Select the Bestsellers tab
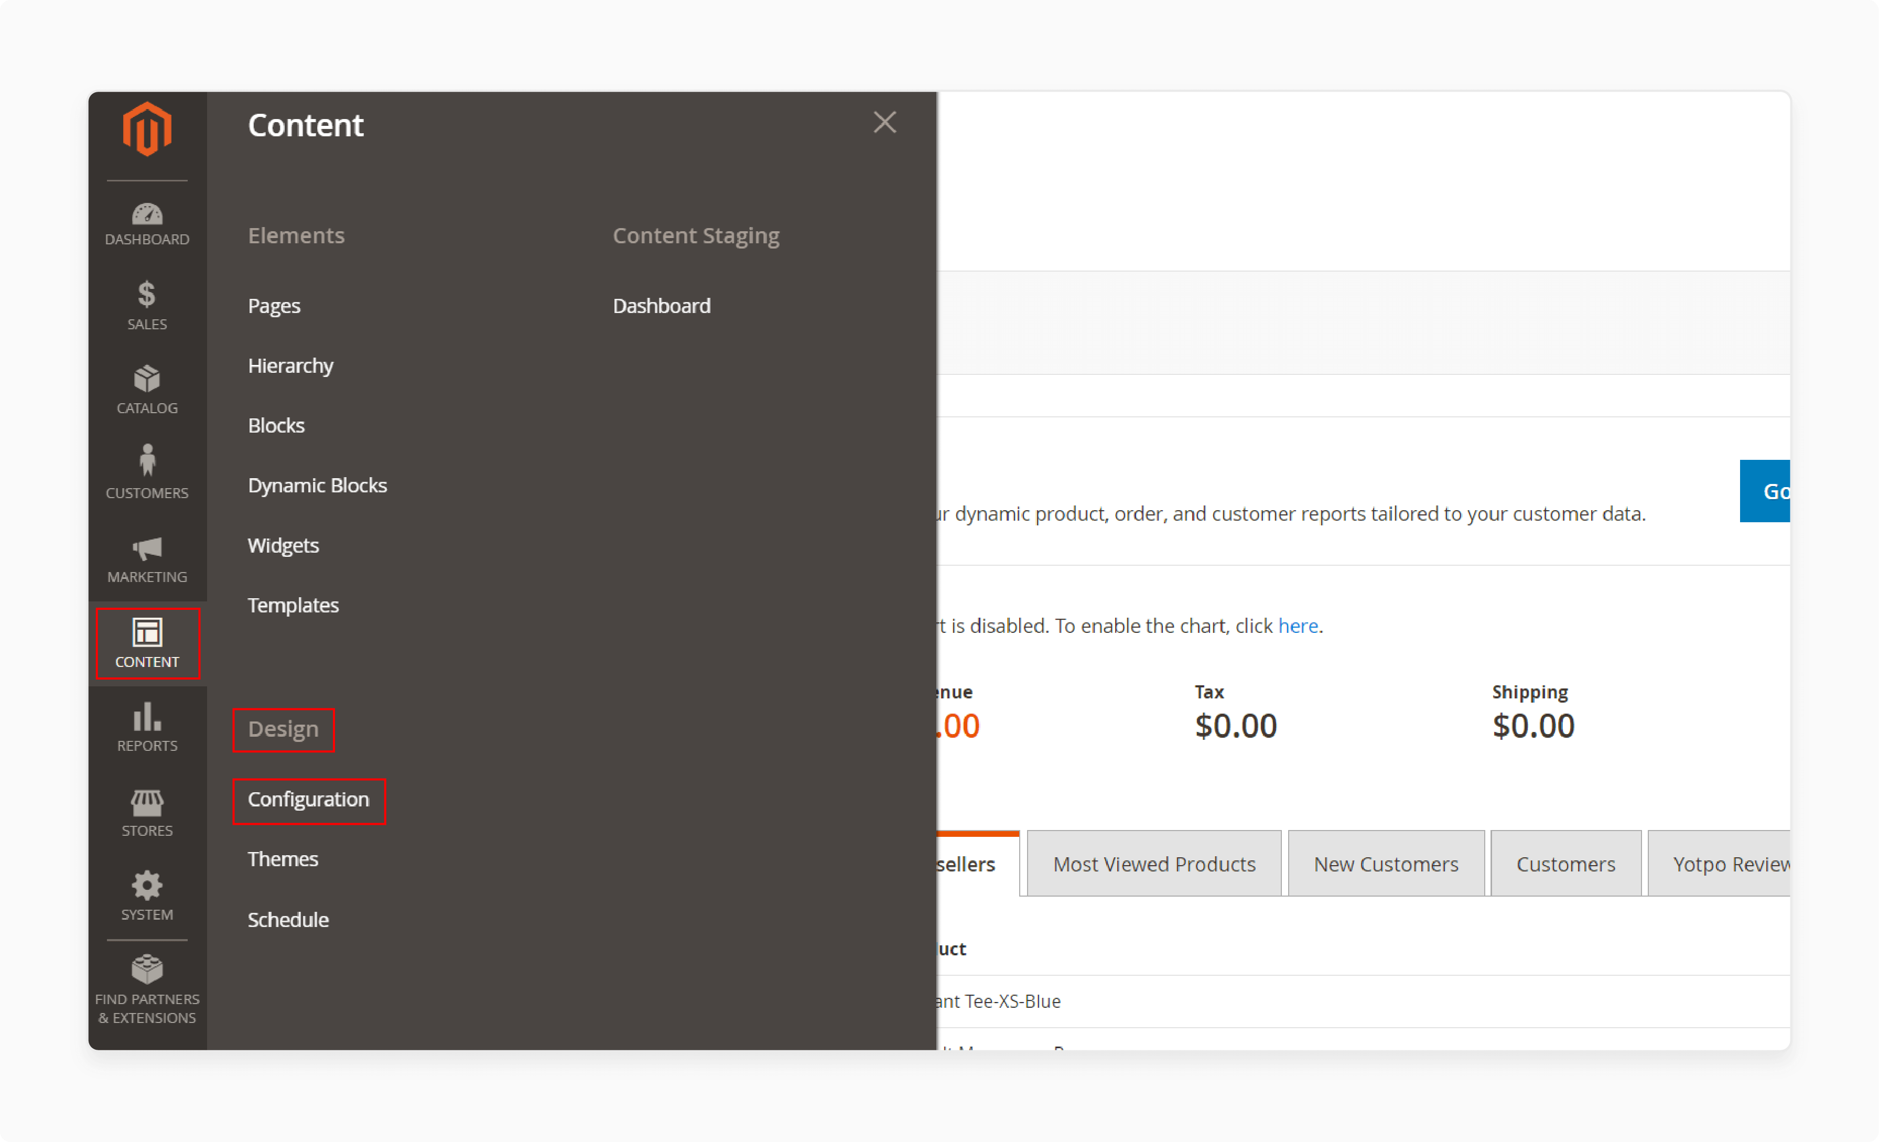 [x=978, y=864]
